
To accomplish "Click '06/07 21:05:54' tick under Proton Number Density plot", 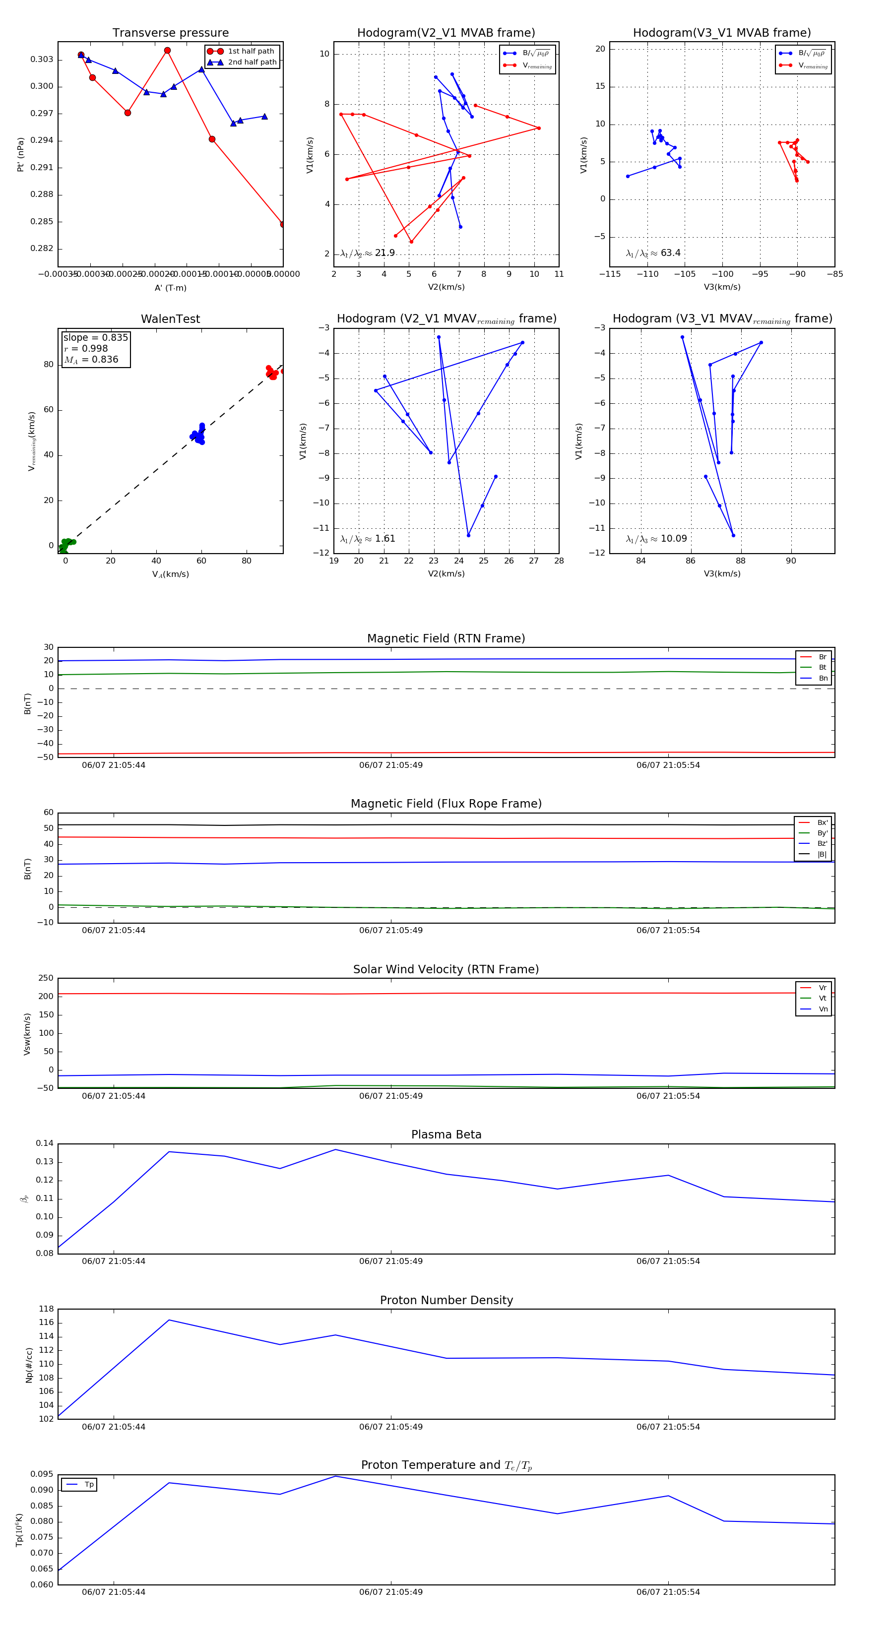I will click(x=668, y=1427).
